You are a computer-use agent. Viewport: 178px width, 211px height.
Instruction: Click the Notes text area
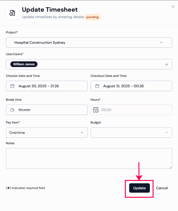89,158
